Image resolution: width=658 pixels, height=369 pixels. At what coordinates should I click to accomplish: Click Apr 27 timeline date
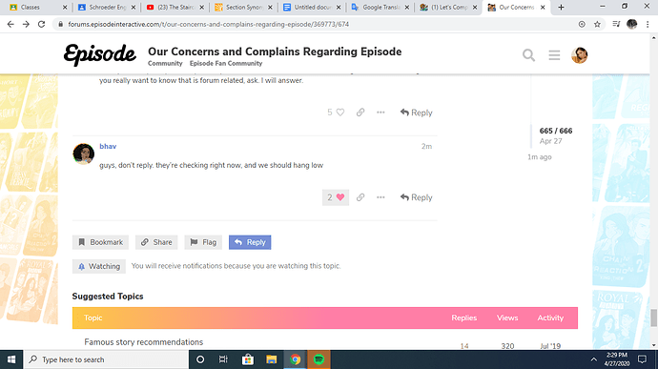click(550, 141)
